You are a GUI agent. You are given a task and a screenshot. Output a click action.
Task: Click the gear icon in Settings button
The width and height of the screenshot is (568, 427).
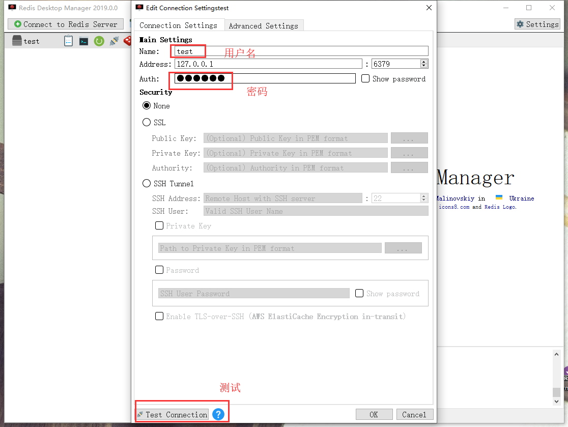click(x=520, y=24)
